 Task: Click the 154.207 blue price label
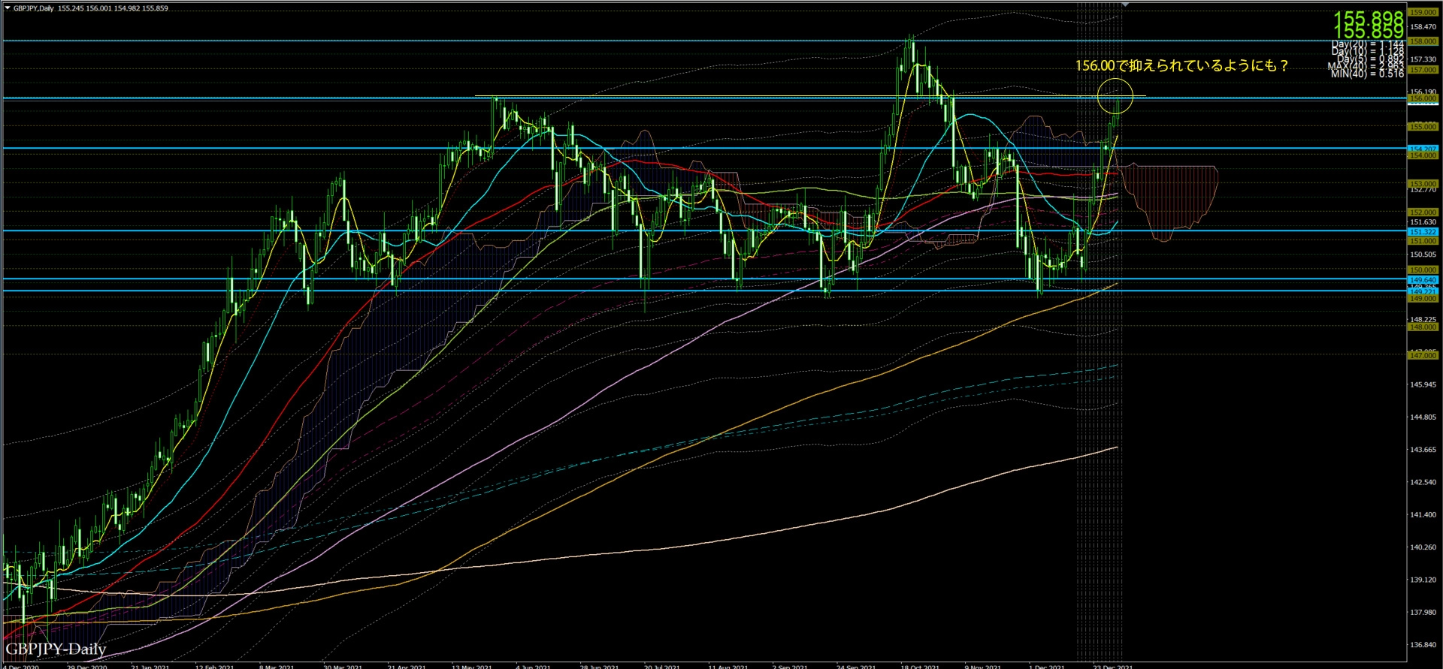[x=1422, y=149]
